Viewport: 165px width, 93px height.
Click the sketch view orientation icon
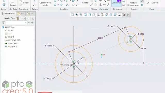pyautogui.click(x=106, y=15)
